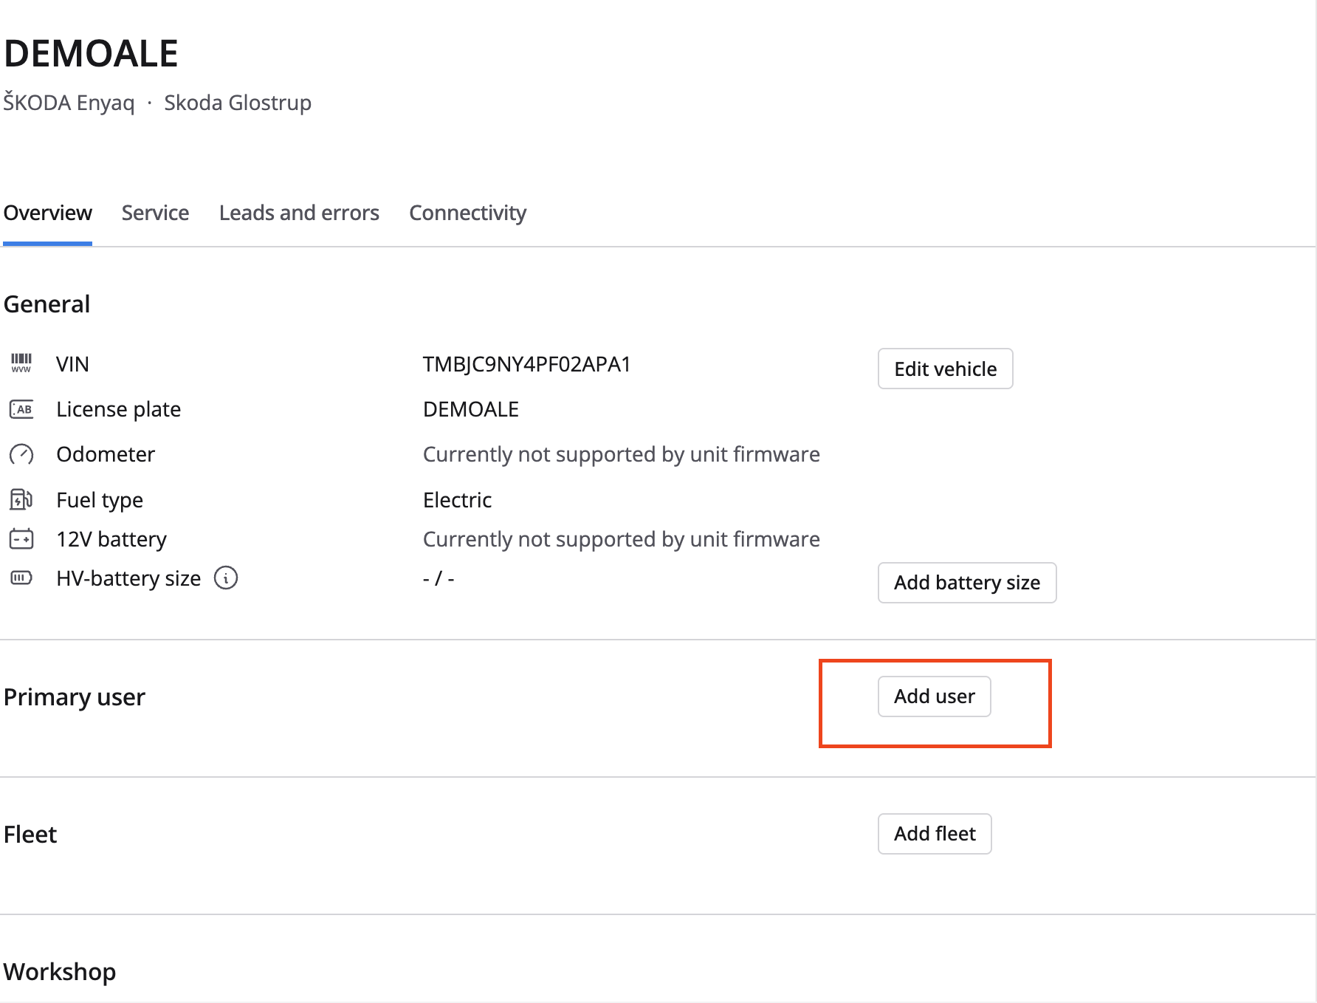This screenshot has height=1003, width=1317.
Task: Click the HV-battery size icon
Action: pos(21,578)
